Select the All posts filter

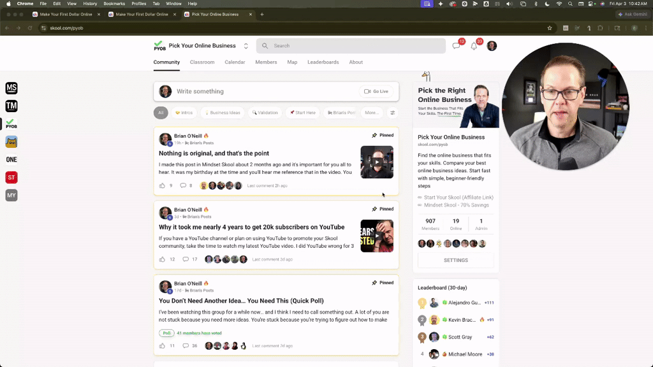[x=161, y=112]
